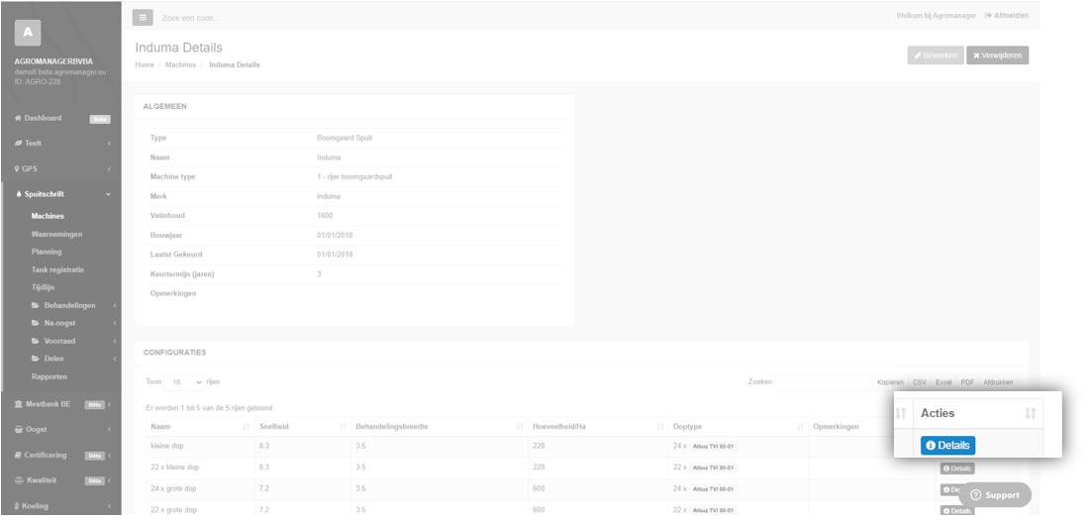Click the bank building icon for Mestbank BE
The width and height of the screenshot is (1087, 522).
(19, 404)
